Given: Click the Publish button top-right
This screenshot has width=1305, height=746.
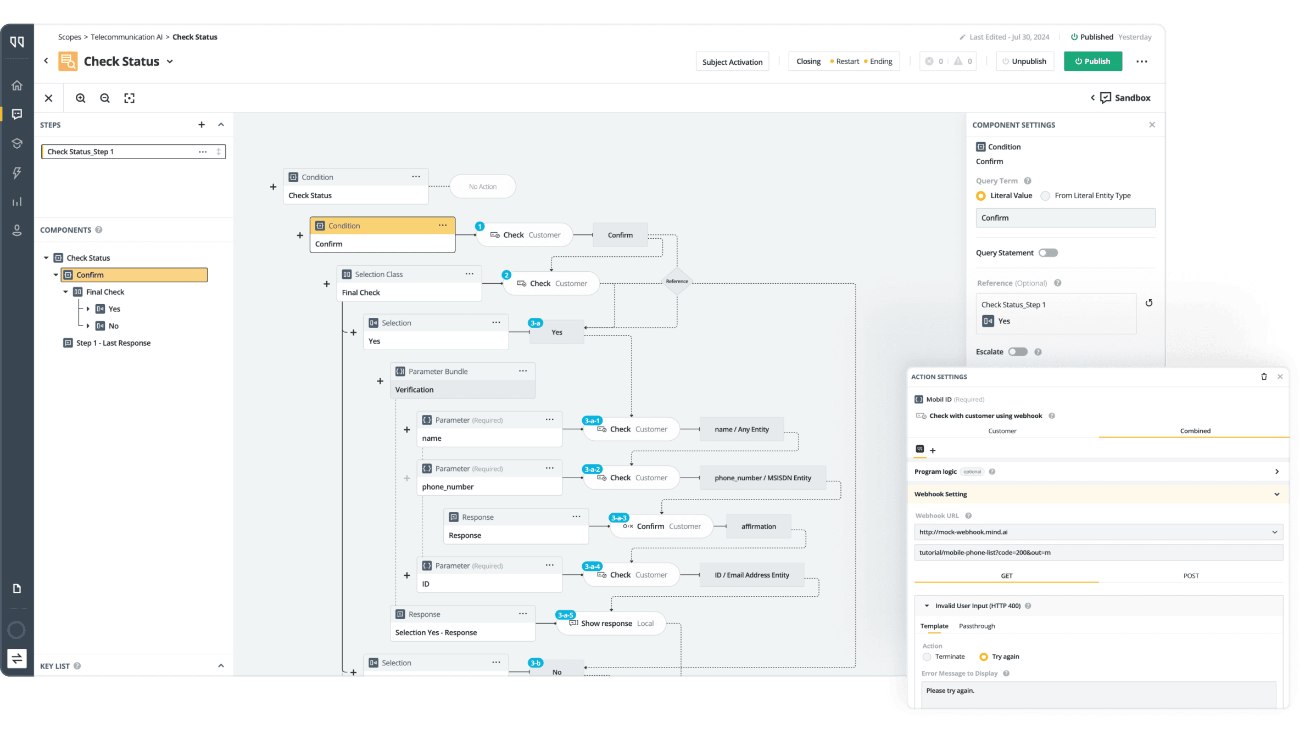Looking at the screenshot, I should coord(1091,61).
